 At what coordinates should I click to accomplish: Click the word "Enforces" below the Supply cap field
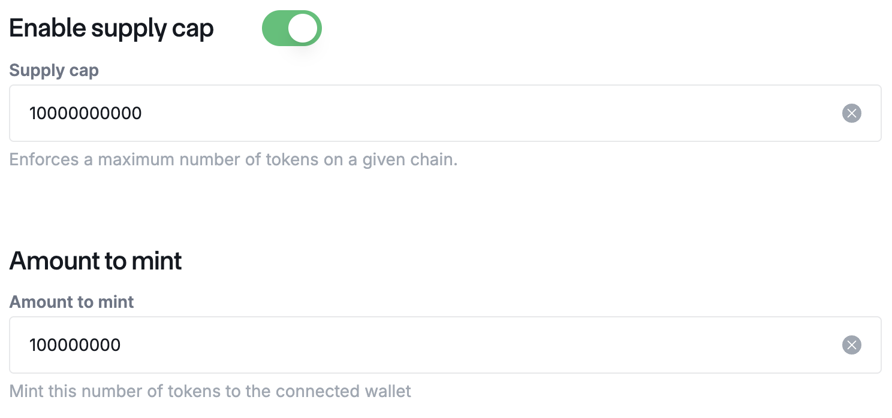coord(44,160)
